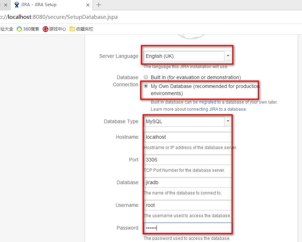Open a new browser tab
Viewport: 302px width, 242px height.
(x=99, y=5)
